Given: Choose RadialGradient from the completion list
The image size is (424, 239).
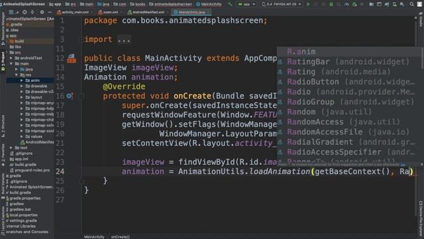Looking at the screenshot, I should pos(349,142).
